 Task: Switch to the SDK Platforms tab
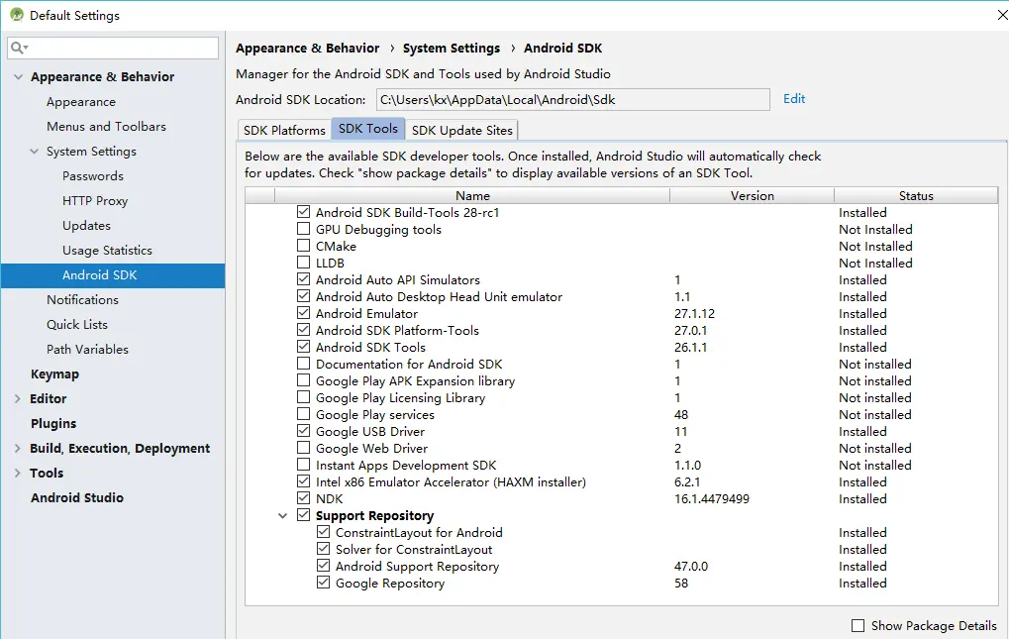284,130
